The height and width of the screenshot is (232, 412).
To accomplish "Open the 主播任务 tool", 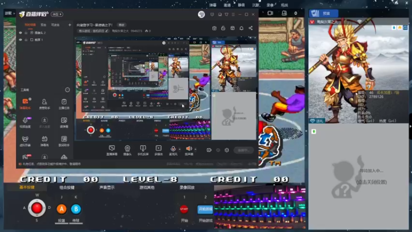I will 64,104.
